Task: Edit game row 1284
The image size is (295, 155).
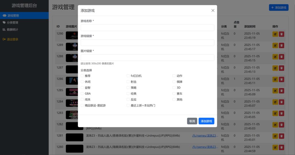Action: pyautogui.click(x=275, y=102)
